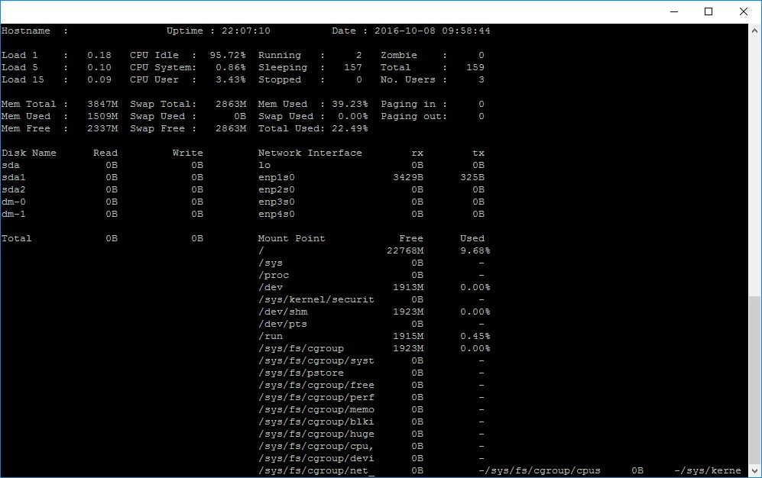Select the Uptime value 22:07:10
Screen dimensions: 762x478
point(246,31)
